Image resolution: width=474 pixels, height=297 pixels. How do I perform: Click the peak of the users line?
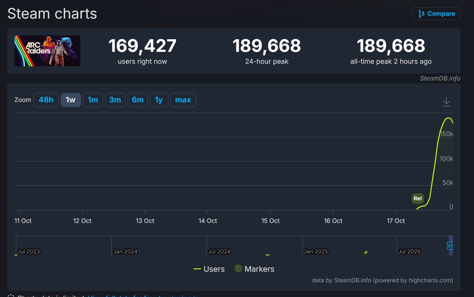[x=448, y=118]
